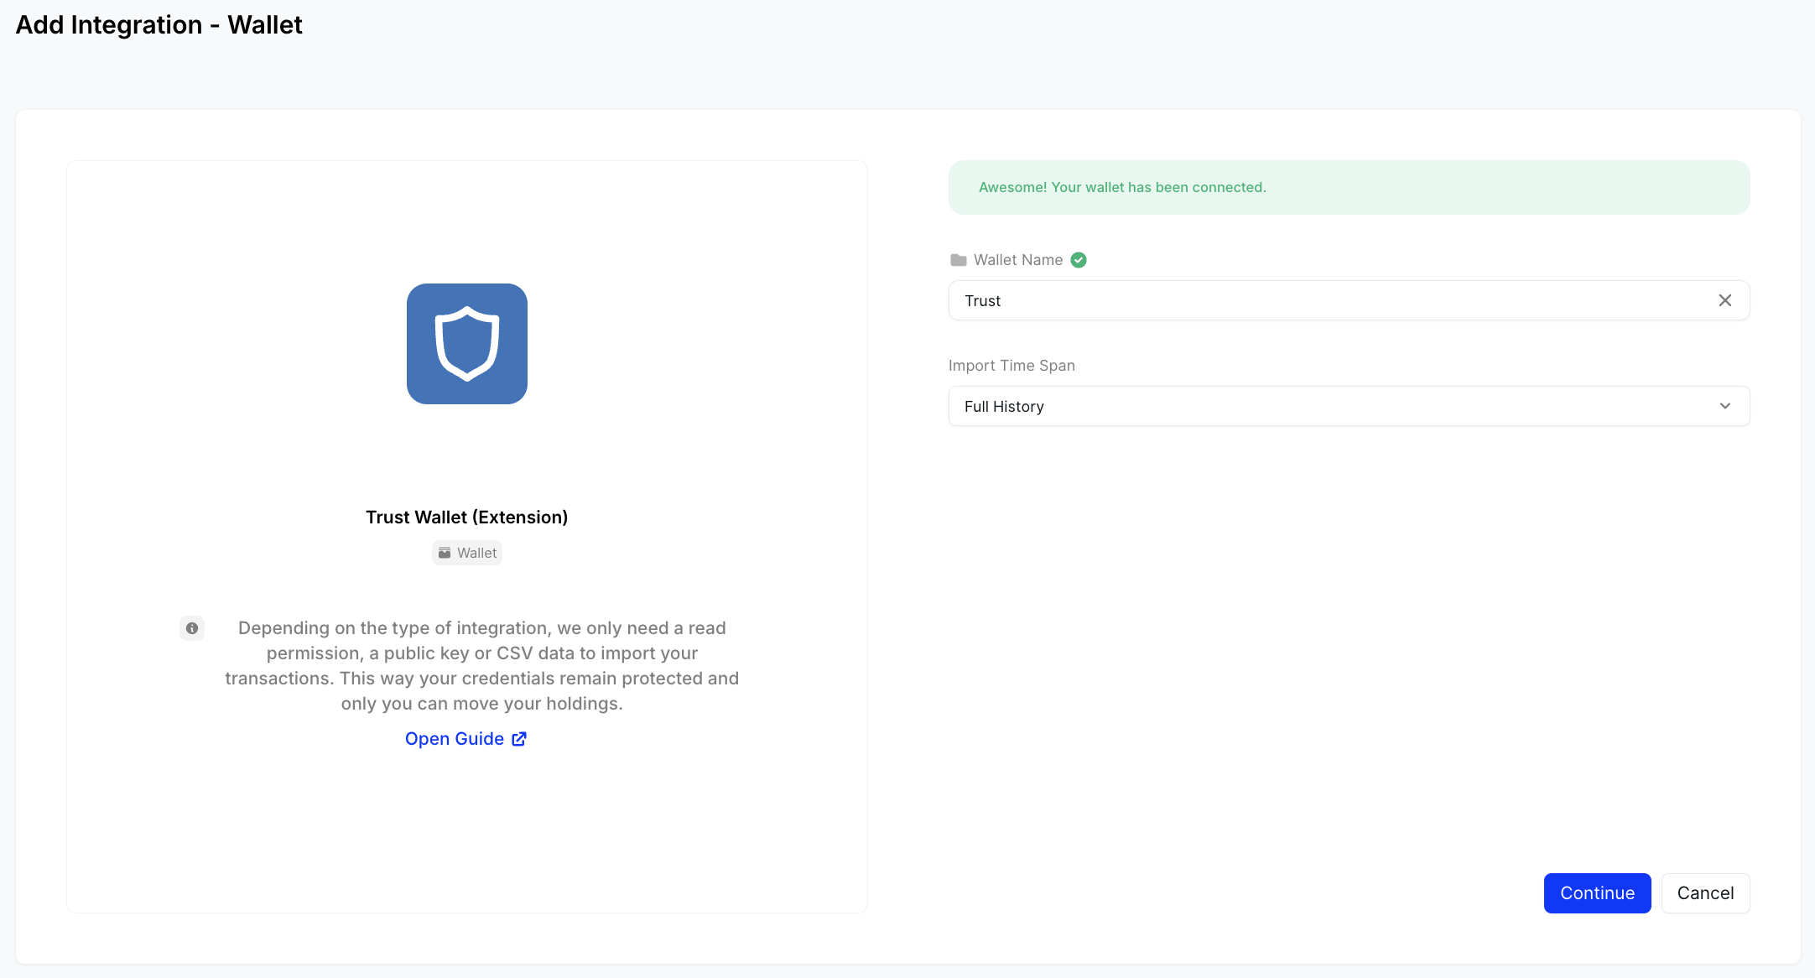Click the 'Trust Wallet (Extension)' title
This screenshot has height=978, width=1815.
[x=467, y=518]
